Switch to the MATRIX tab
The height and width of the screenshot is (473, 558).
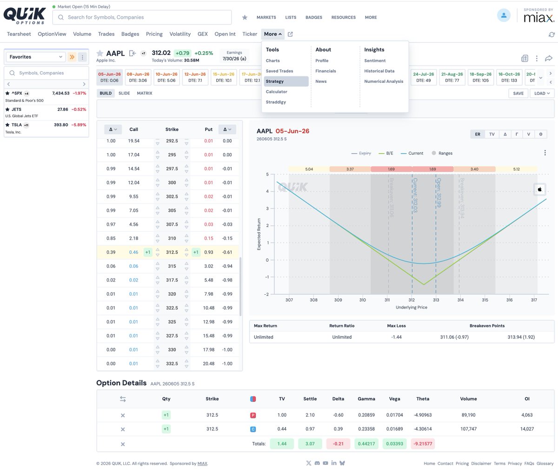[x=145, y=93]
